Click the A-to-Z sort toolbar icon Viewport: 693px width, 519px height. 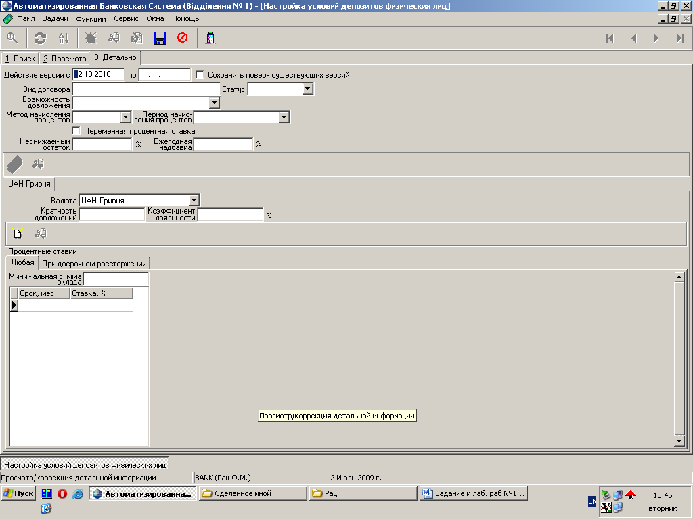point(64,38)
